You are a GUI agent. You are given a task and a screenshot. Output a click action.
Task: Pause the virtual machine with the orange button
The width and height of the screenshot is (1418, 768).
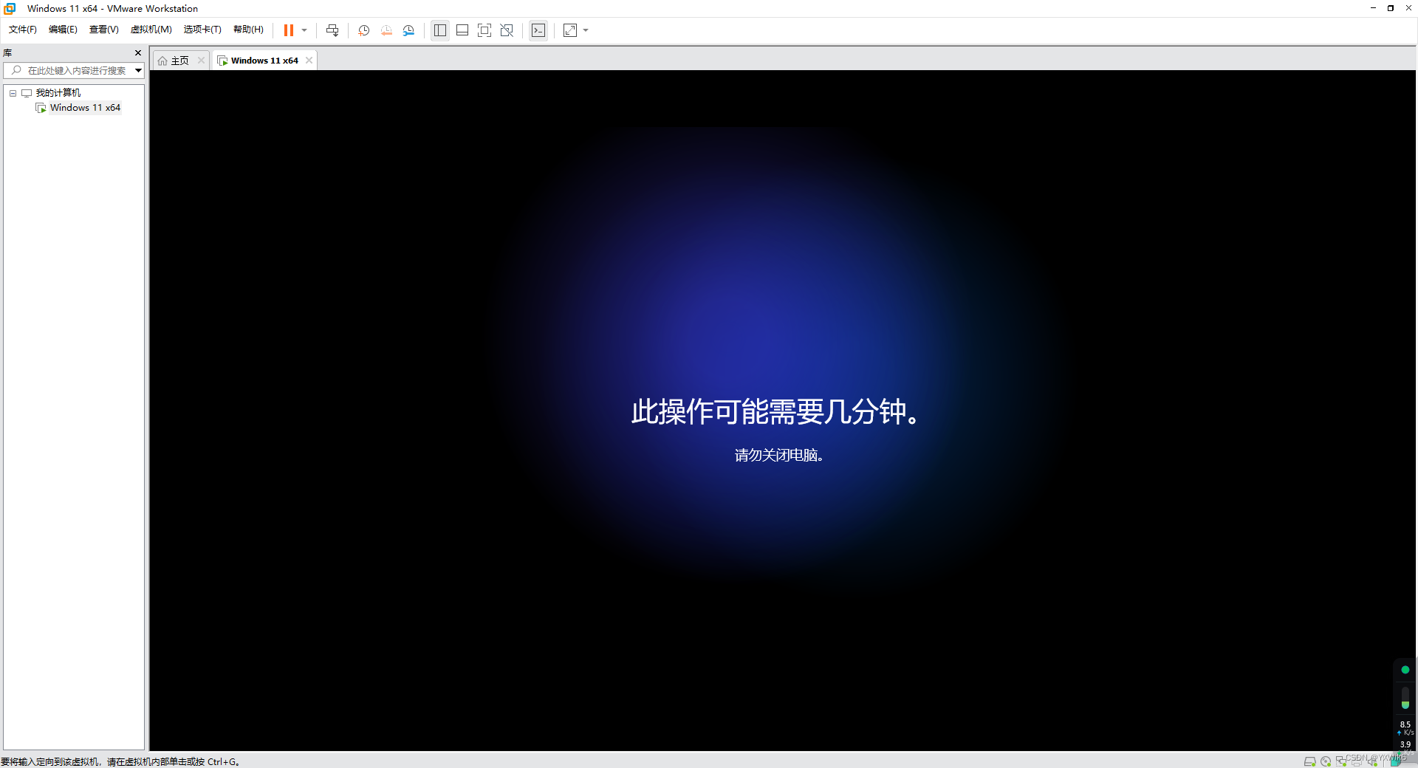[x=289, y=30]
